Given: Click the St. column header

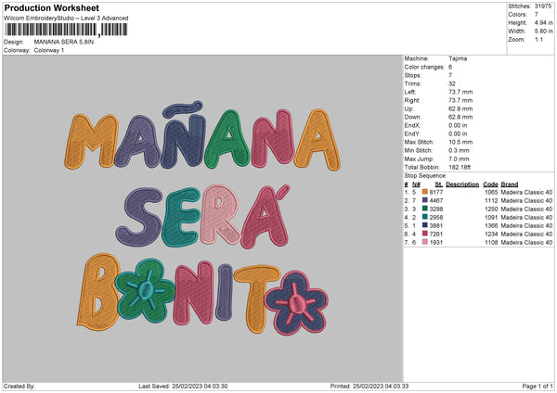Looking at the screenshot, I should pyautogui.click(x=437, y=183).
